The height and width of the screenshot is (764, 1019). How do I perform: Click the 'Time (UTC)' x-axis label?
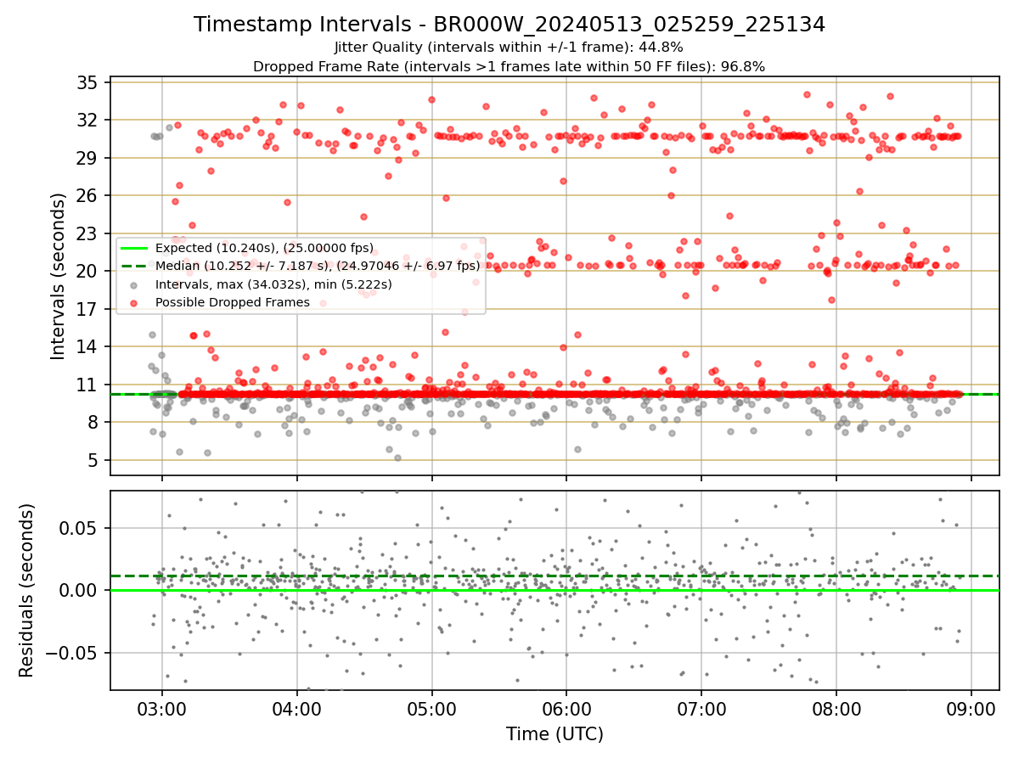(555, 734)
